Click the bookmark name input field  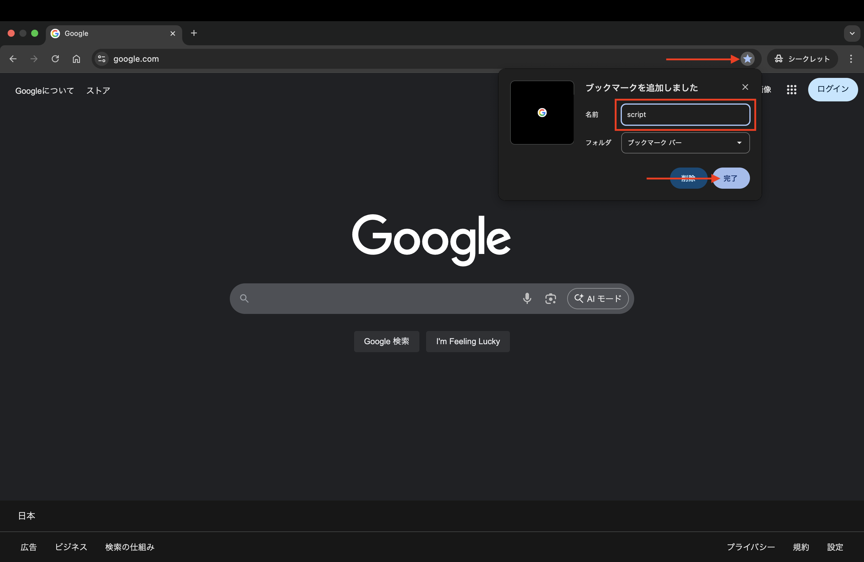coord(685,115)
